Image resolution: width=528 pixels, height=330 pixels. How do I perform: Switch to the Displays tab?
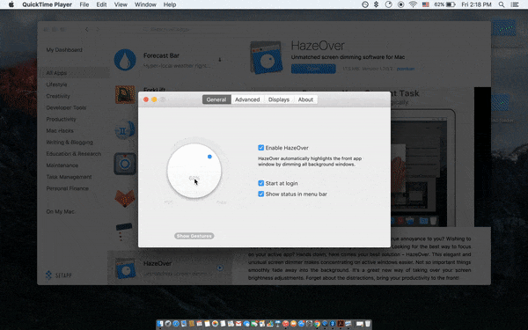point(279,99)
